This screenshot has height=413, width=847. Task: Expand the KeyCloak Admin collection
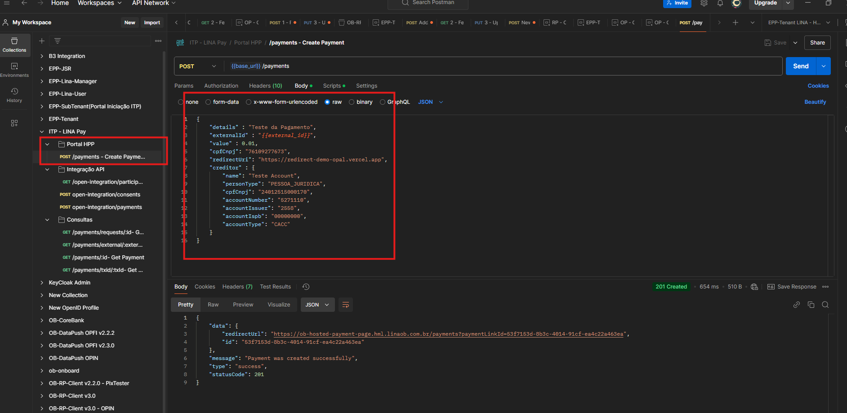point(42,283)
